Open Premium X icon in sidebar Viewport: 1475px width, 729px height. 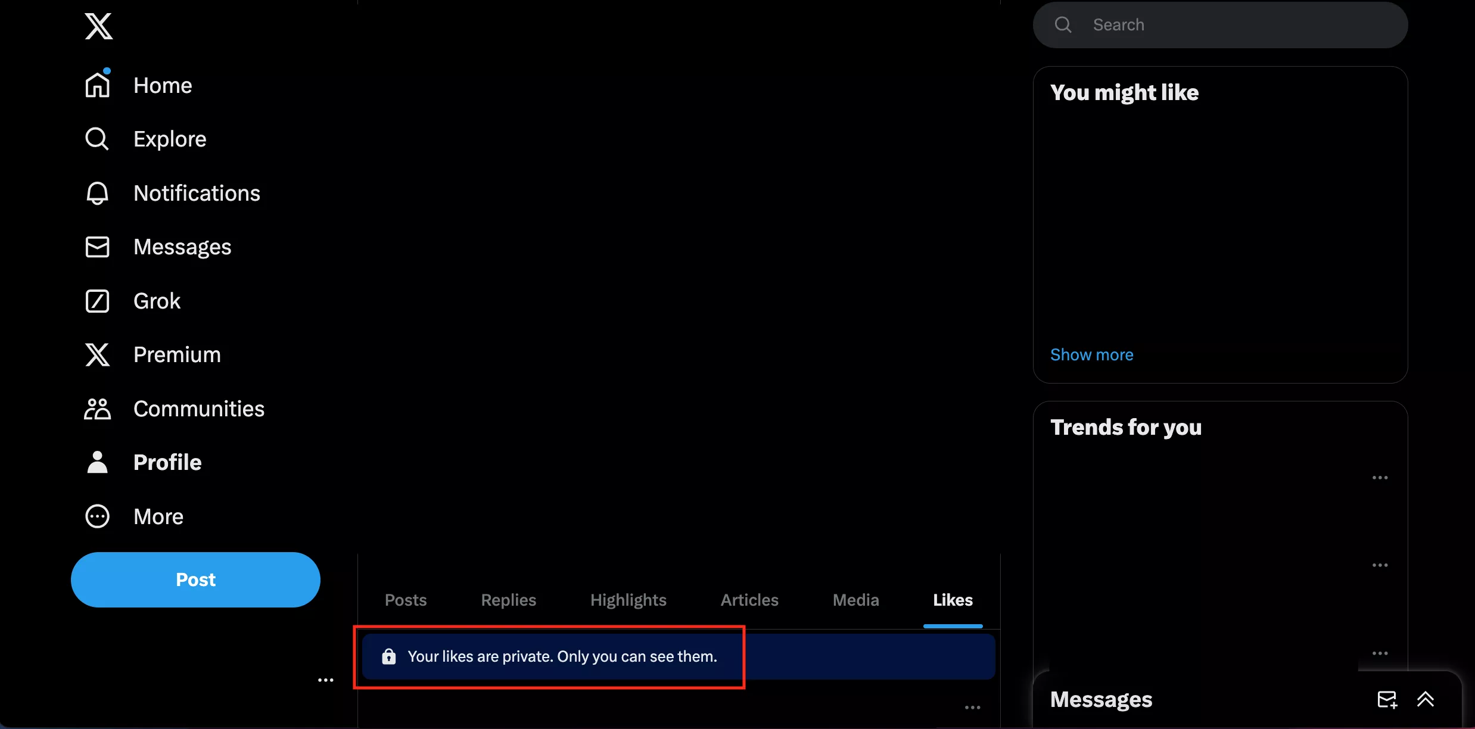(97, 355)
